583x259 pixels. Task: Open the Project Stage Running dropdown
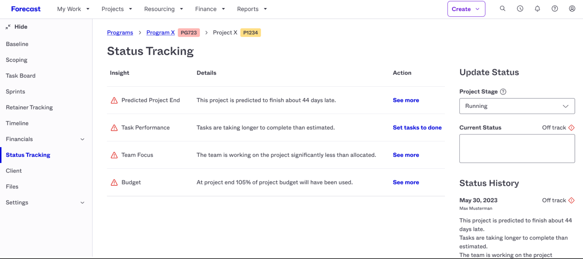517,106
